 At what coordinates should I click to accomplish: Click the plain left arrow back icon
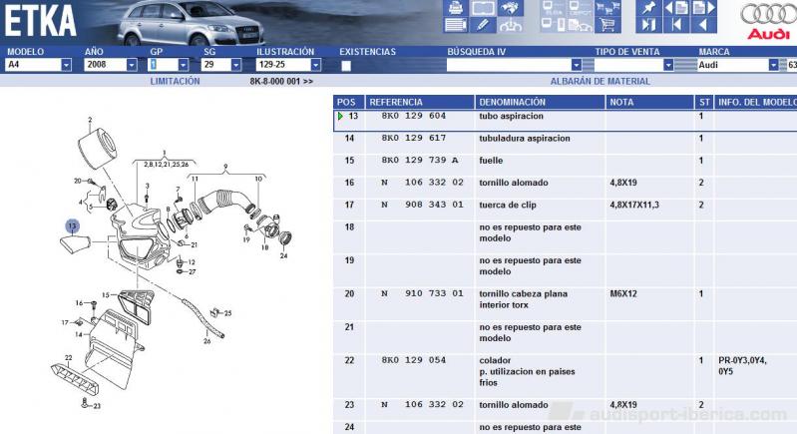coord(704,25)
